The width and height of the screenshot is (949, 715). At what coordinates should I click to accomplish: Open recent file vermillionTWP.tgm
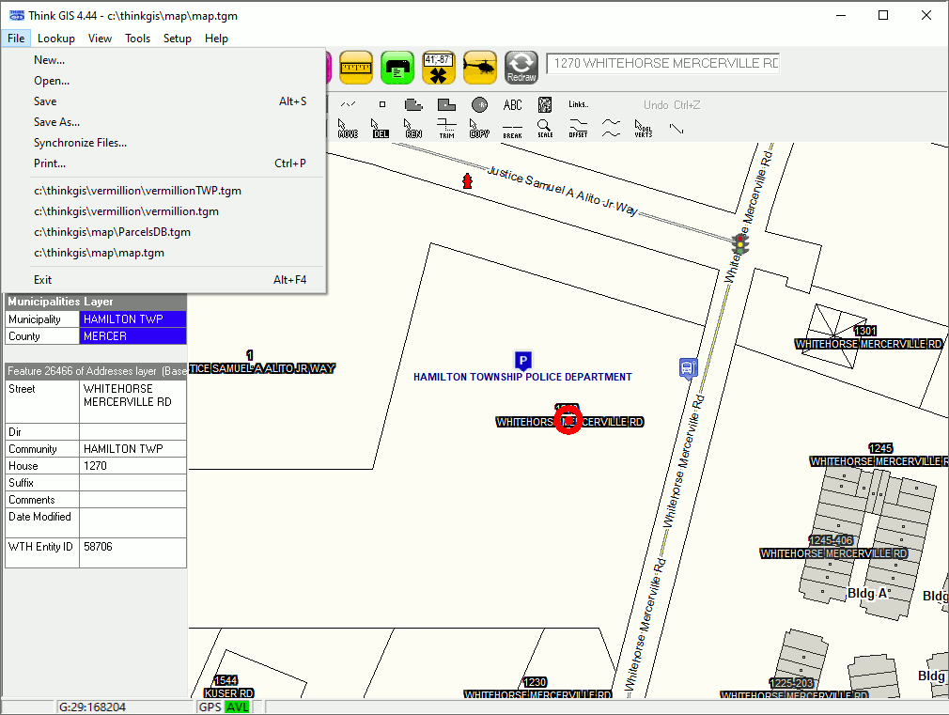tap(164, 191)
